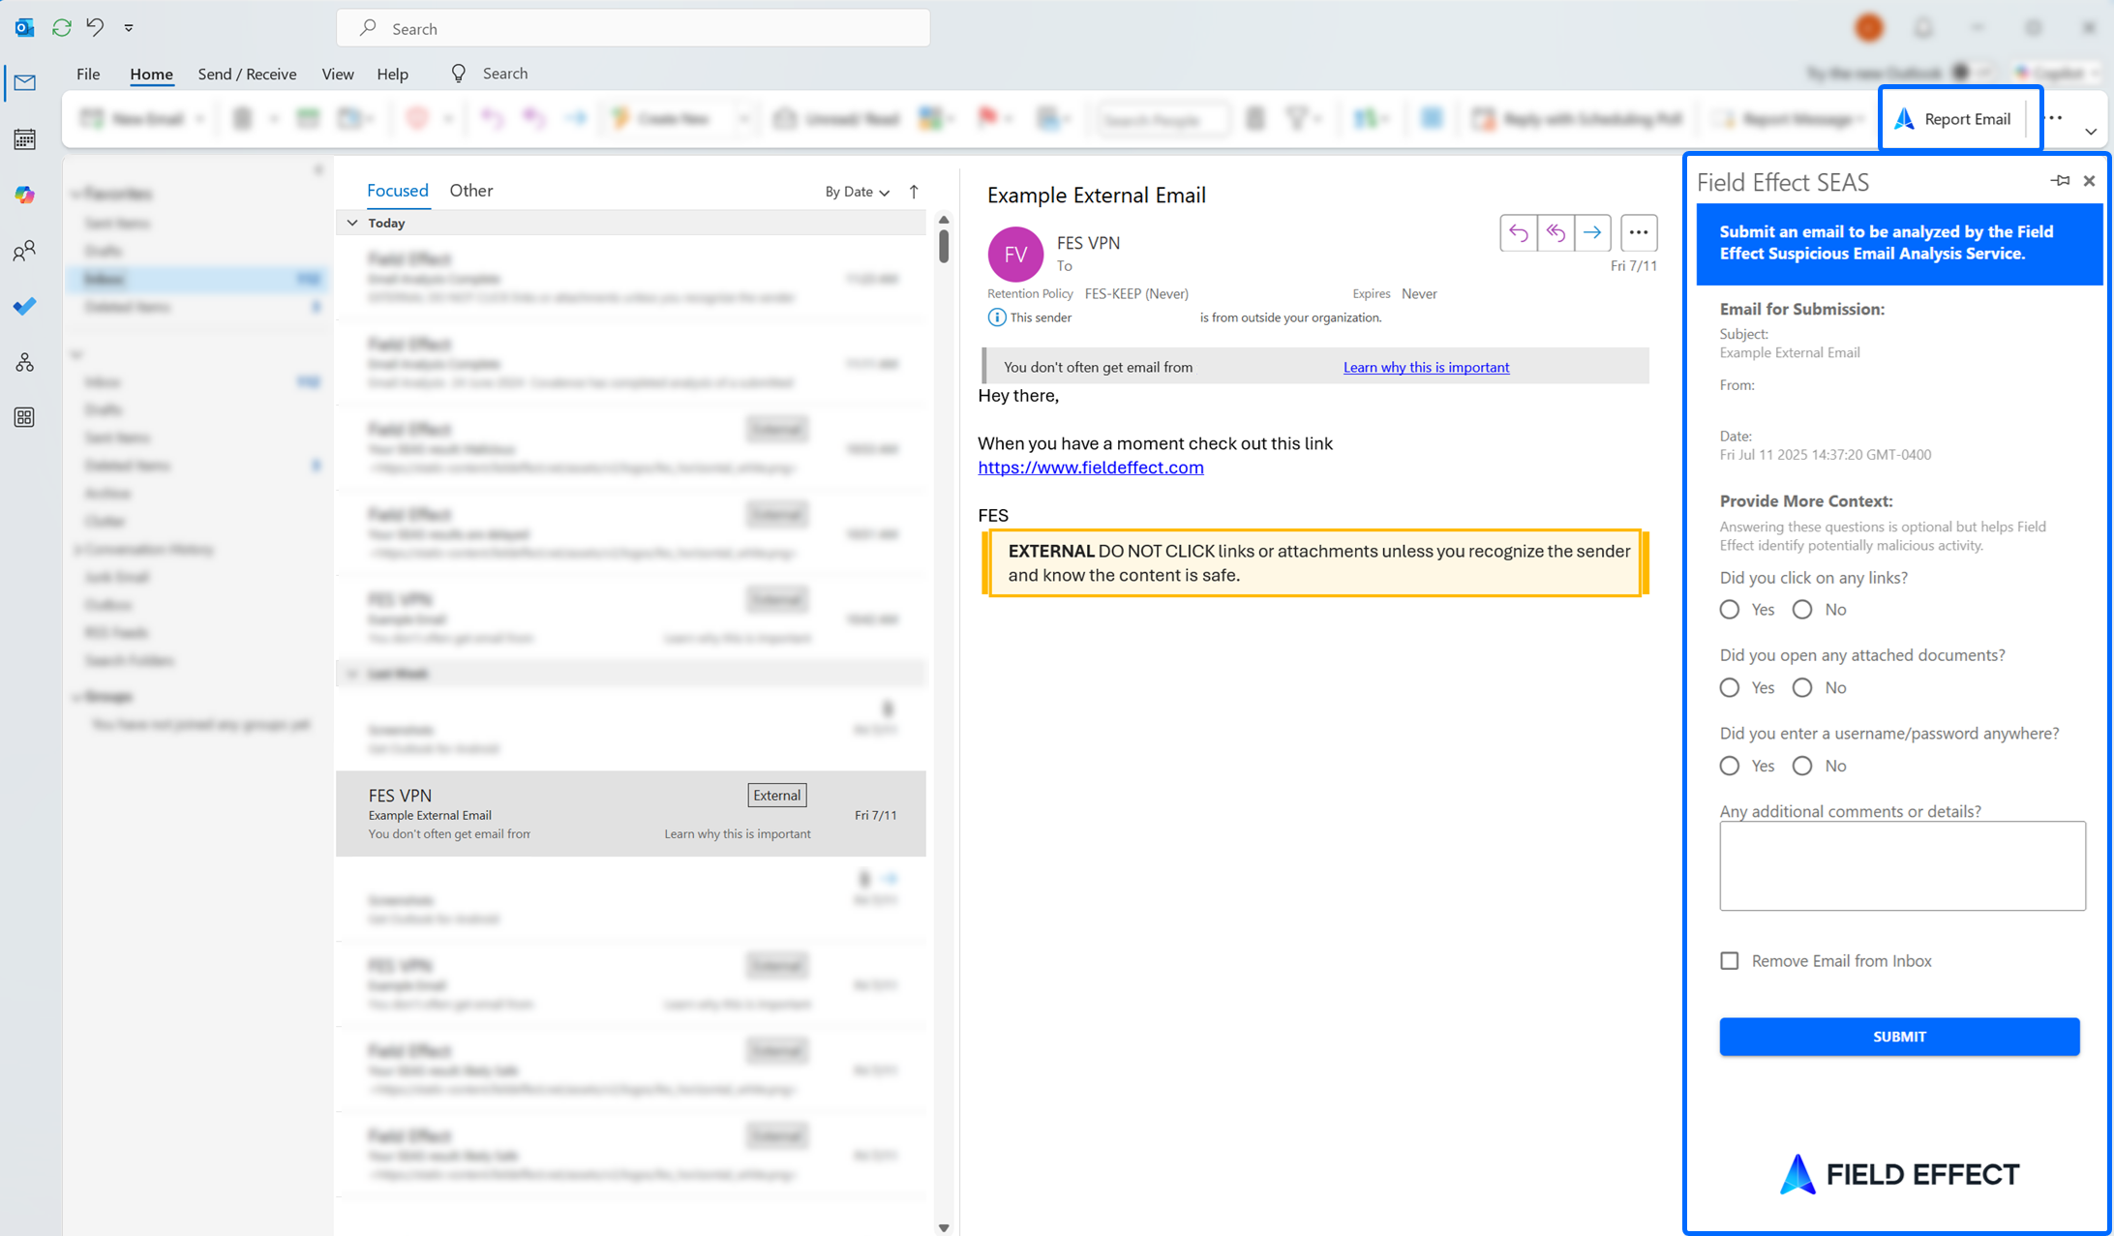
Task: Open the Send / Receive menu tab
Action: point(247,74)
